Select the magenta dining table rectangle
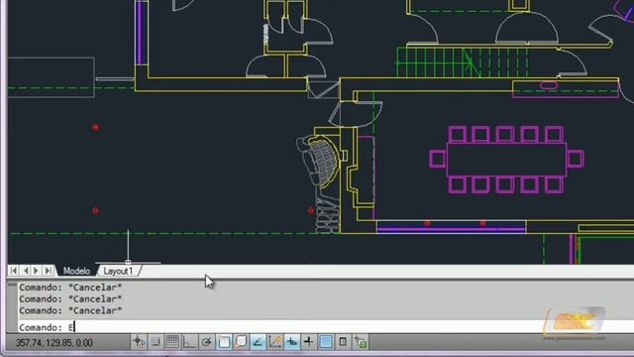 pos(506,159)
